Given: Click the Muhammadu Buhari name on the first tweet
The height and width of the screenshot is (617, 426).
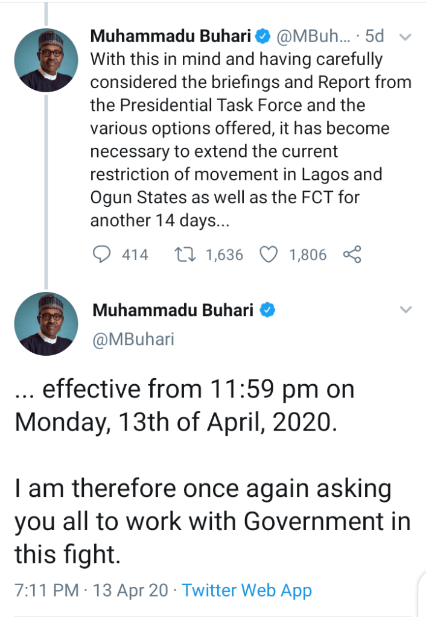Looking at the screenshot, I should click(170, 37).
